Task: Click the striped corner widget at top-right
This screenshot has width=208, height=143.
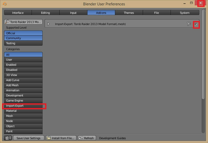Action: (204, 9)
